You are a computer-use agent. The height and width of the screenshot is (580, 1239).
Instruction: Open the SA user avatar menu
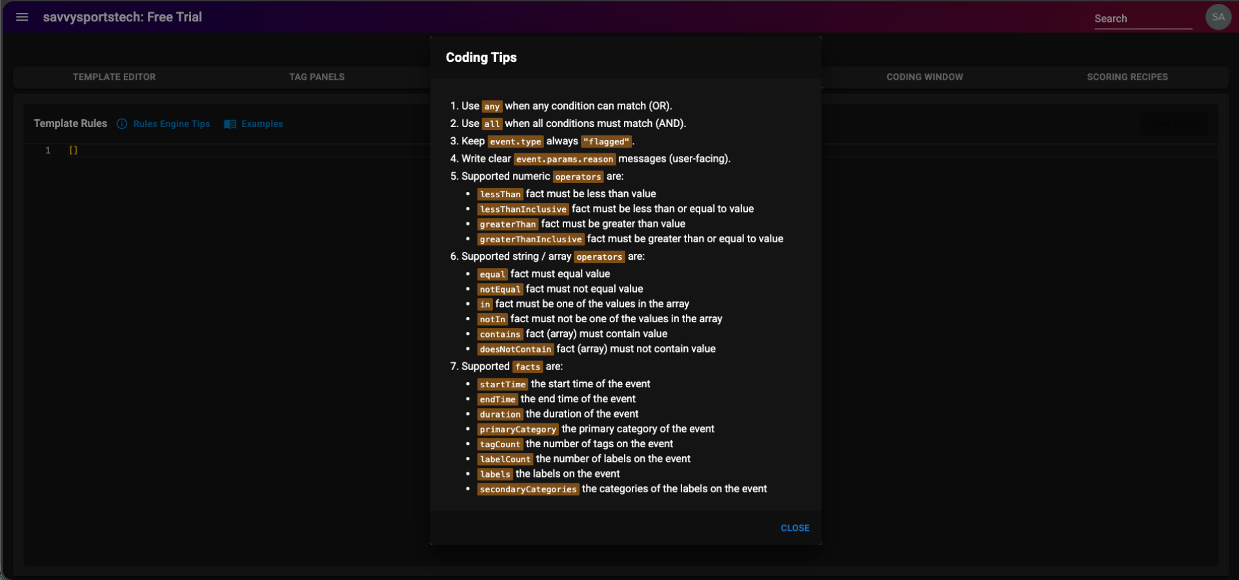click(x=1218, y=17)
